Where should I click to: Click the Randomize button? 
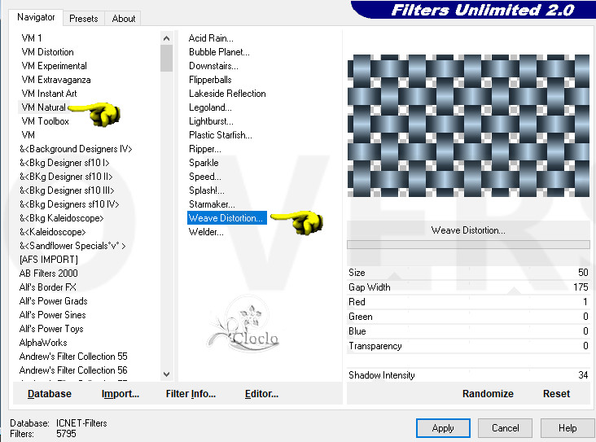tap(488, 393)
